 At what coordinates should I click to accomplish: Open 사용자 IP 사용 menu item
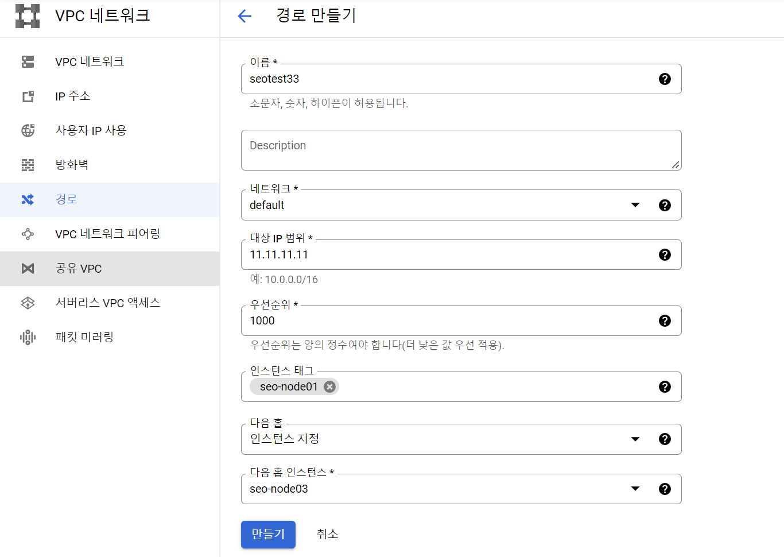(110, 130)
